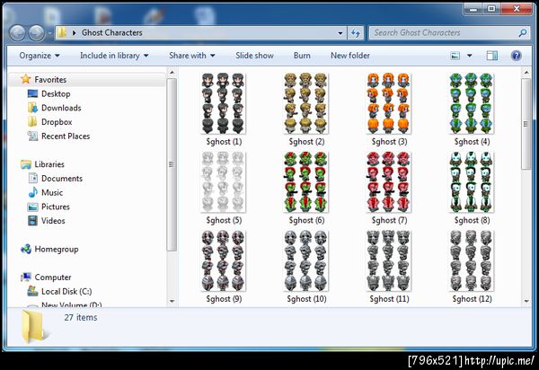The width and height of the screenshot is (539, 370).
Task: Click the search magnifier icon
Action: 523,33
